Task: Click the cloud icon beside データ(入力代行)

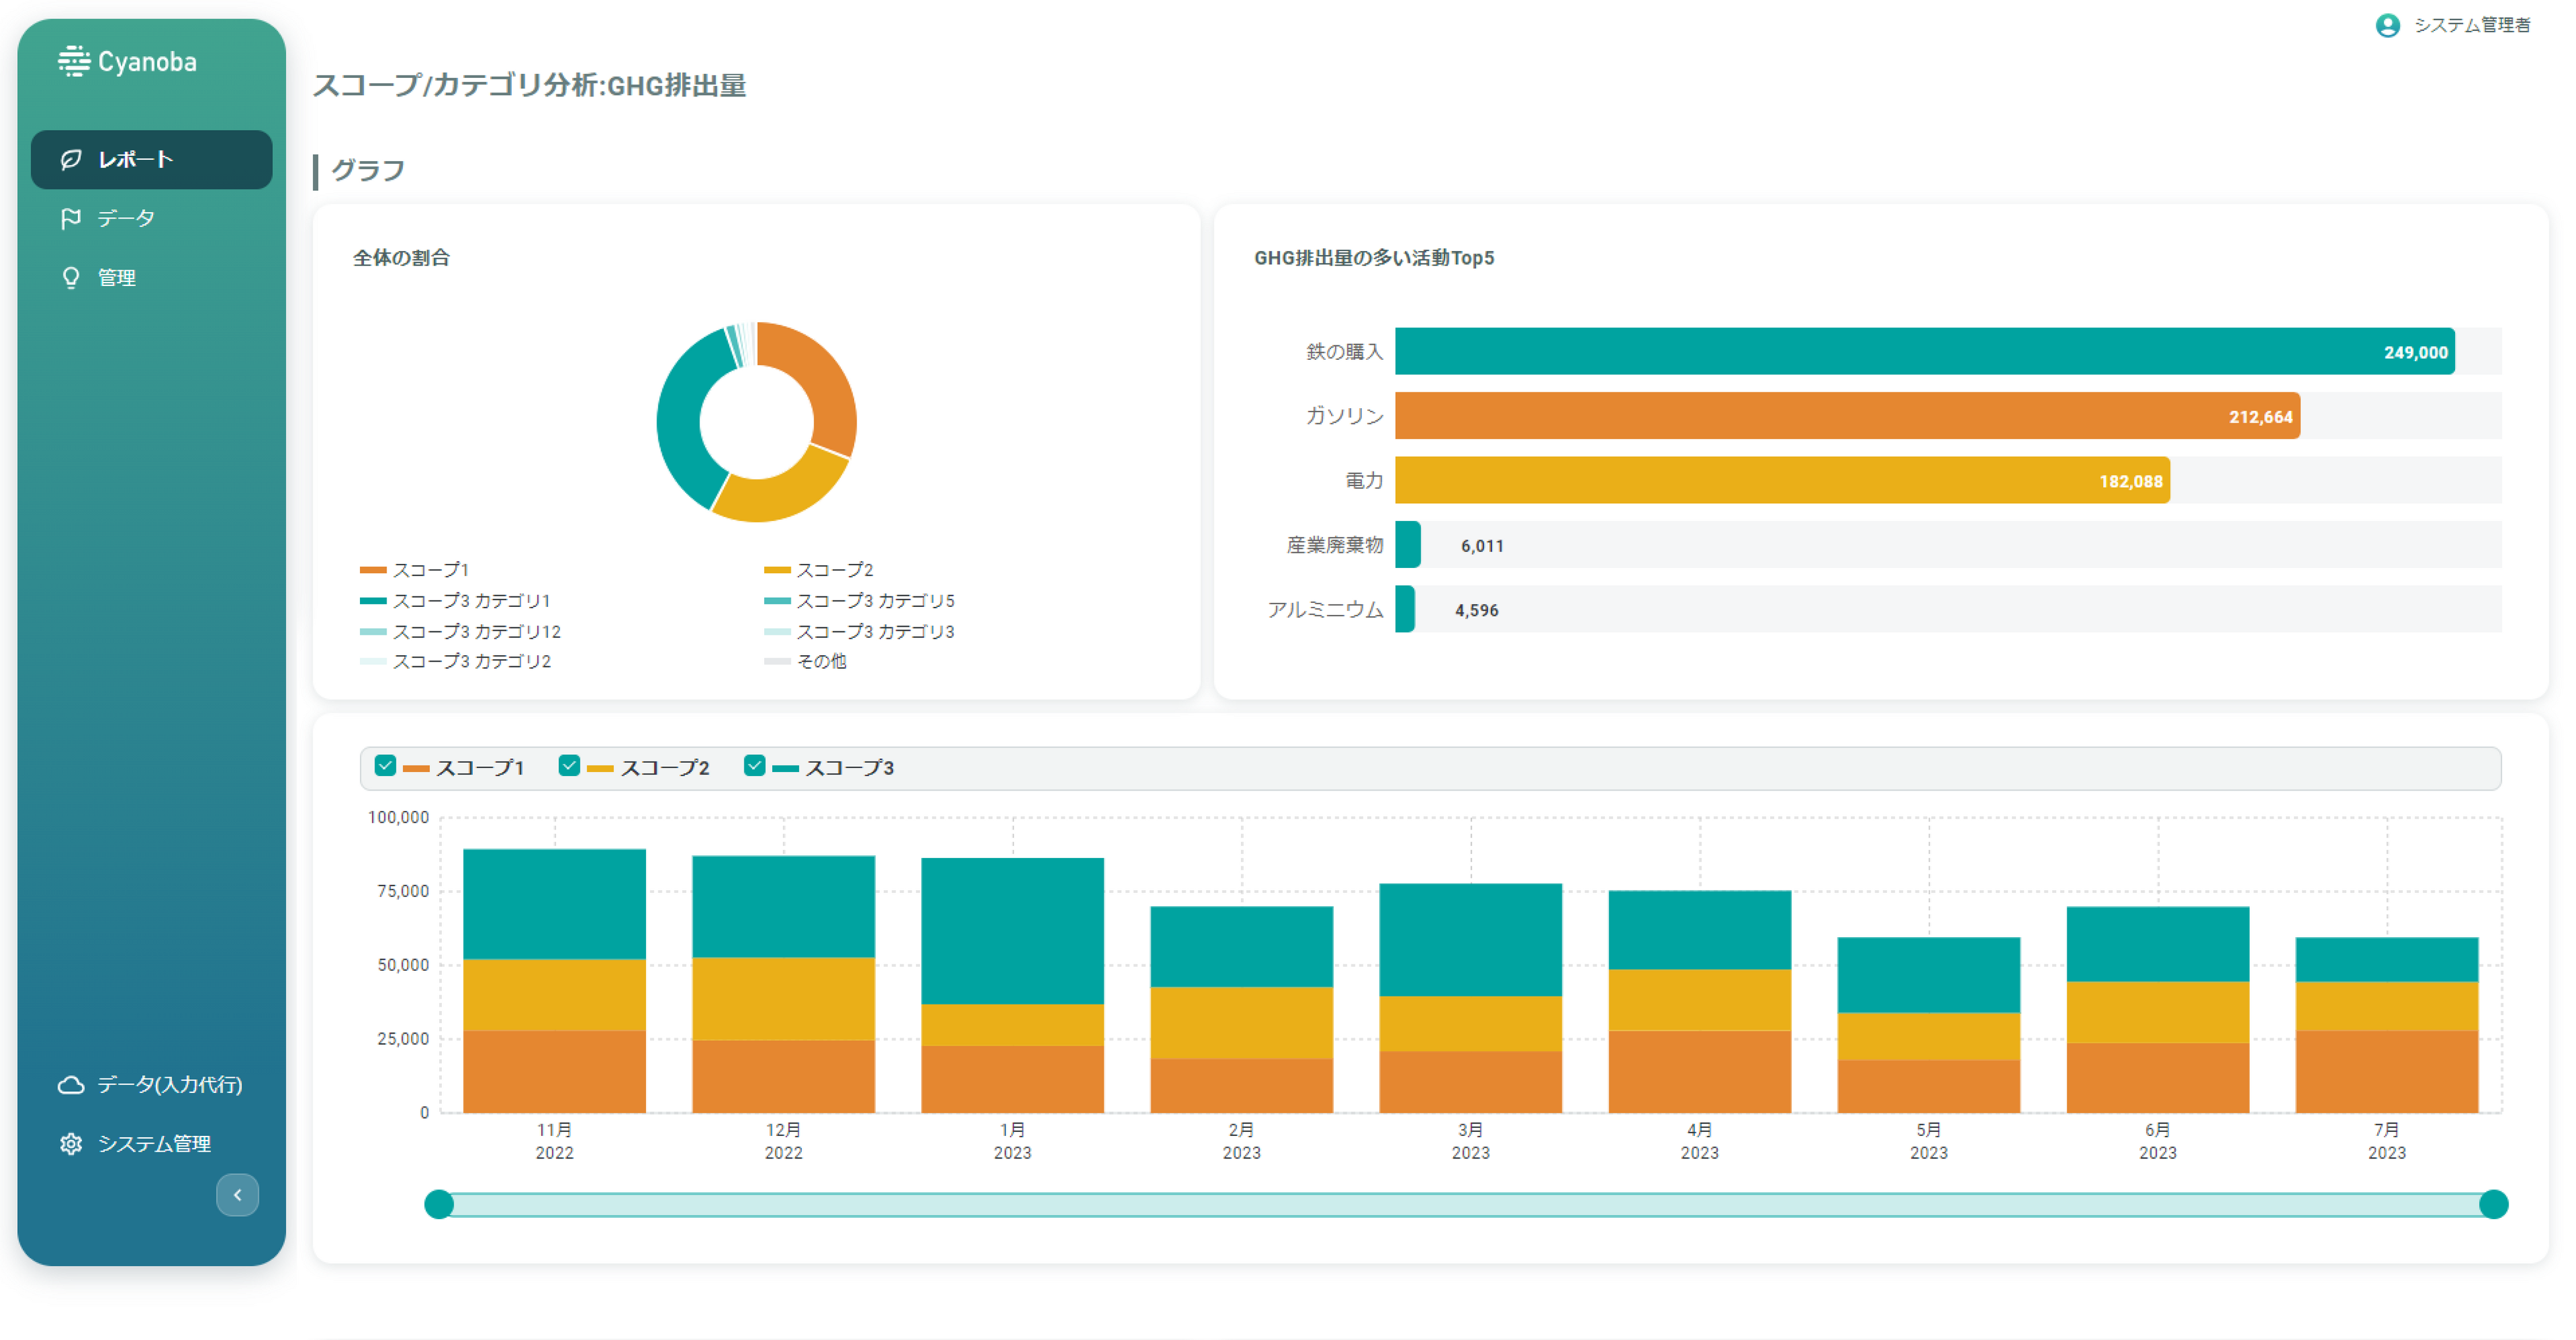Action: coord(70,1085)
